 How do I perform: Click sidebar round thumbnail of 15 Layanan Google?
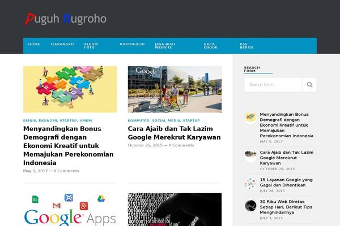pyautogui.click(x=250, y=184)
